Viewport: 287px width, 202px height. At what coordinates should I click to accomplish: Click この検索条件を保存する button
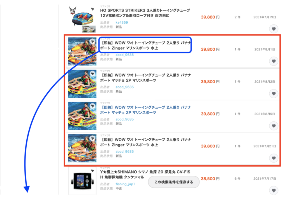(174, 182)
